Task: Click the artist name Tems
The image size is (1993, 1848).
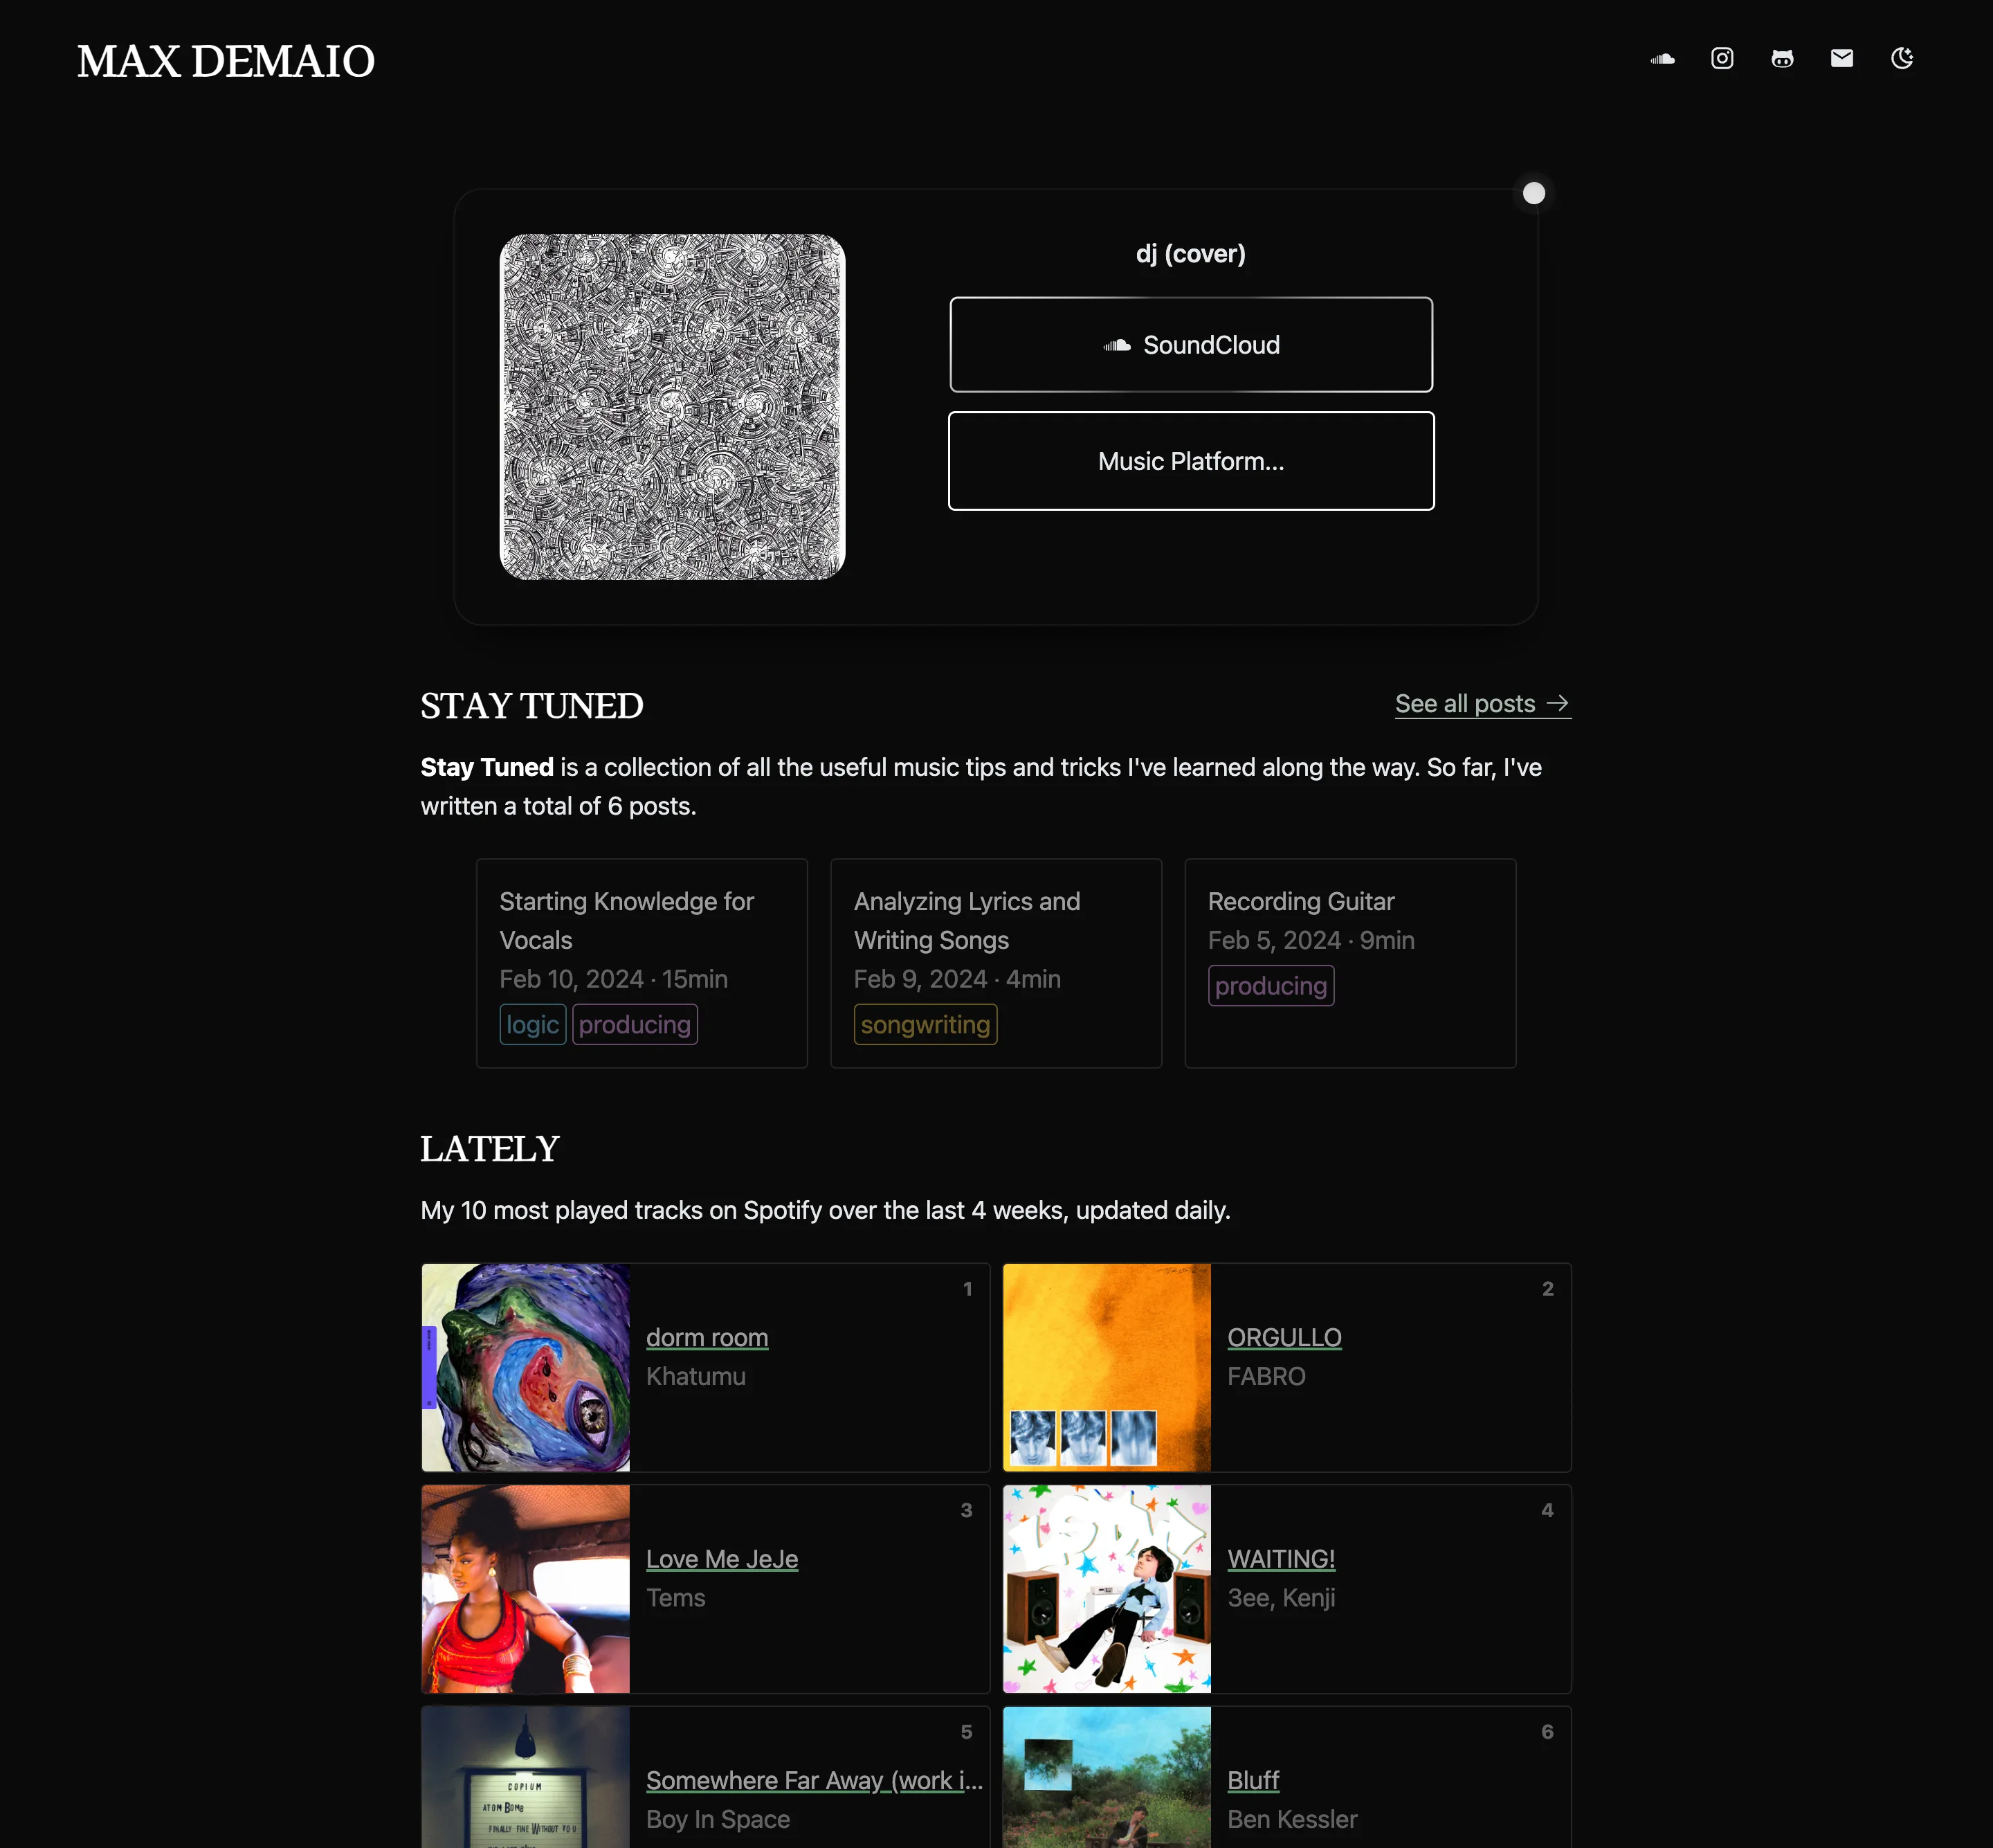Action: (676, 1598)
